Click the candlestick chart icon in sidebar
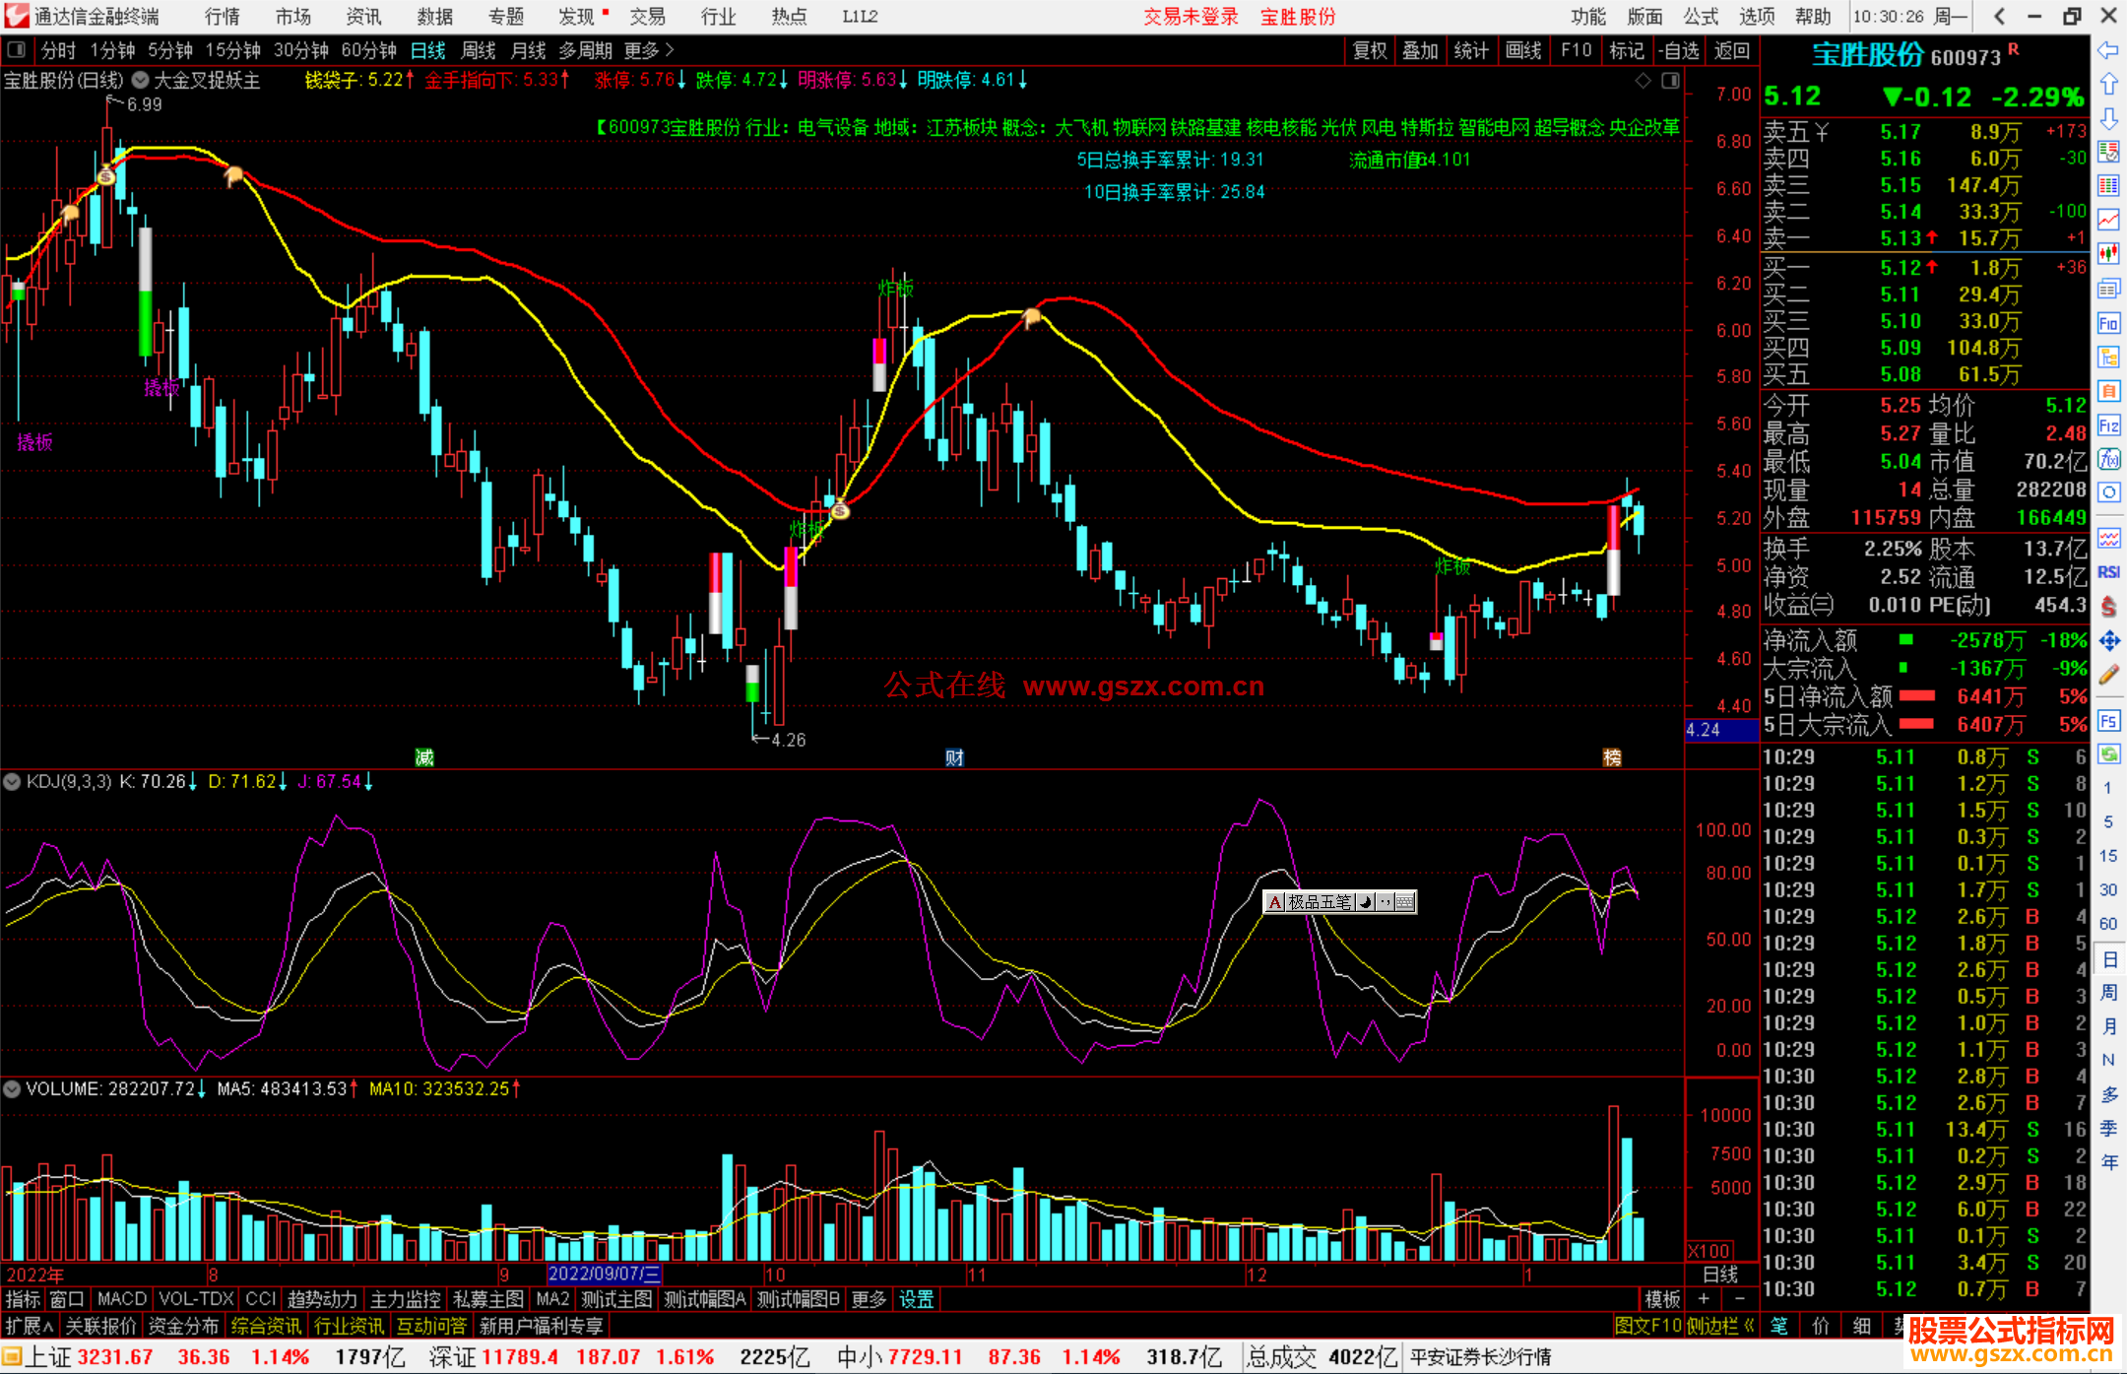The width and height of the screenshot is (2127, 1374). point(2108,254)
